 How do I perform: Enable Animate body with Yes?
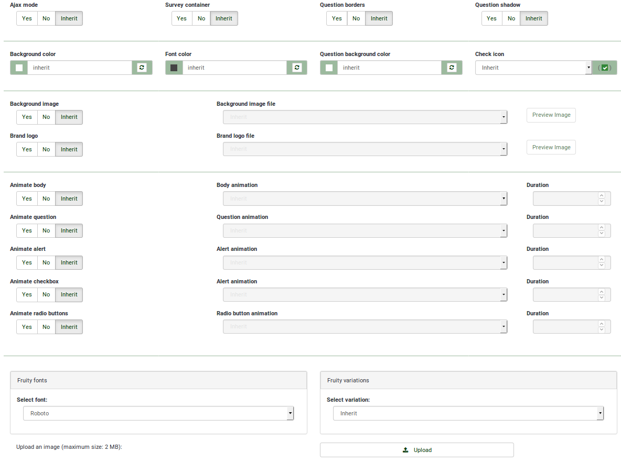pos(27,199)
